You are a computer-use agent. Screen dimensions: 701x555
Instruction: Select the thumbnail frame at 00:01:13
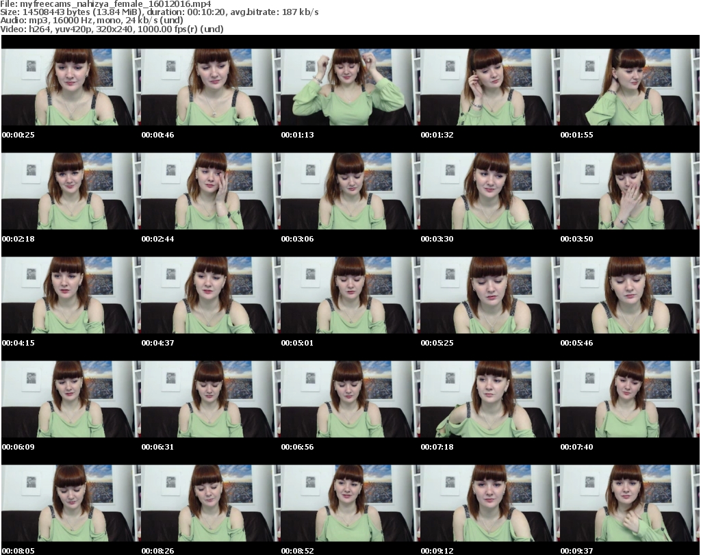350,87
